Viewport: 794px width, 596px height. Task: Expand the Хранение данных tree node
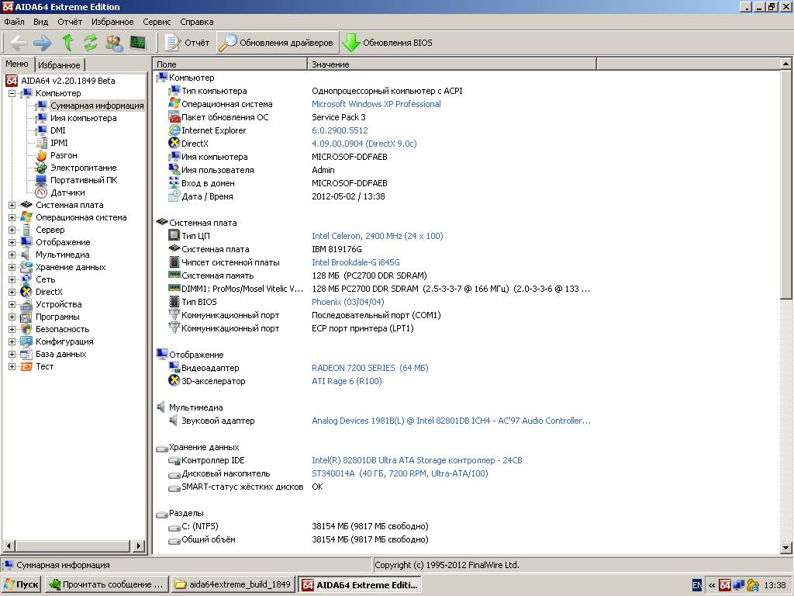pos(12,267)
